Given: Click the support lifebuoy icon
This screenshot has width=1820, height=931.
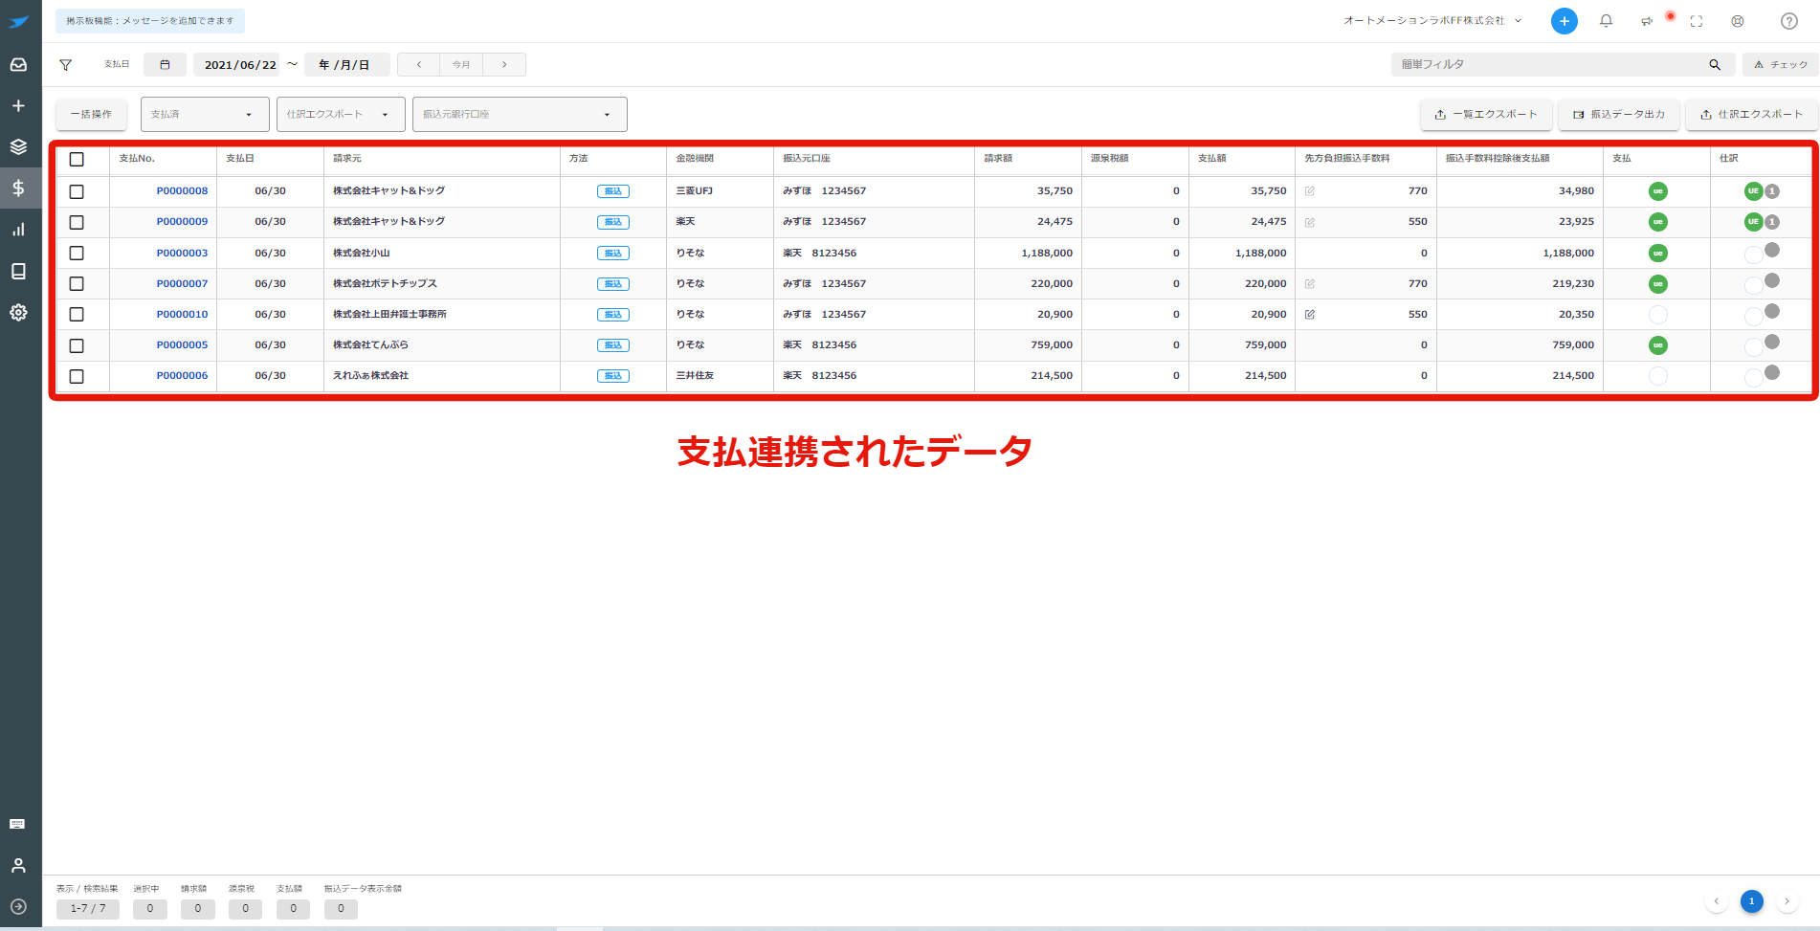Looking at the screenshot, I should pos(1738,21).
